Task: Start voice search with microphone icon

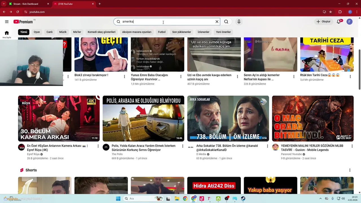Action: [239, 22]
